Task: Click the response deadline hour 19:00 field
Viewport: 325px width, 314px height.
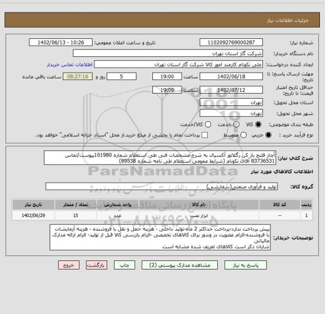Action: tap(167, 77)
